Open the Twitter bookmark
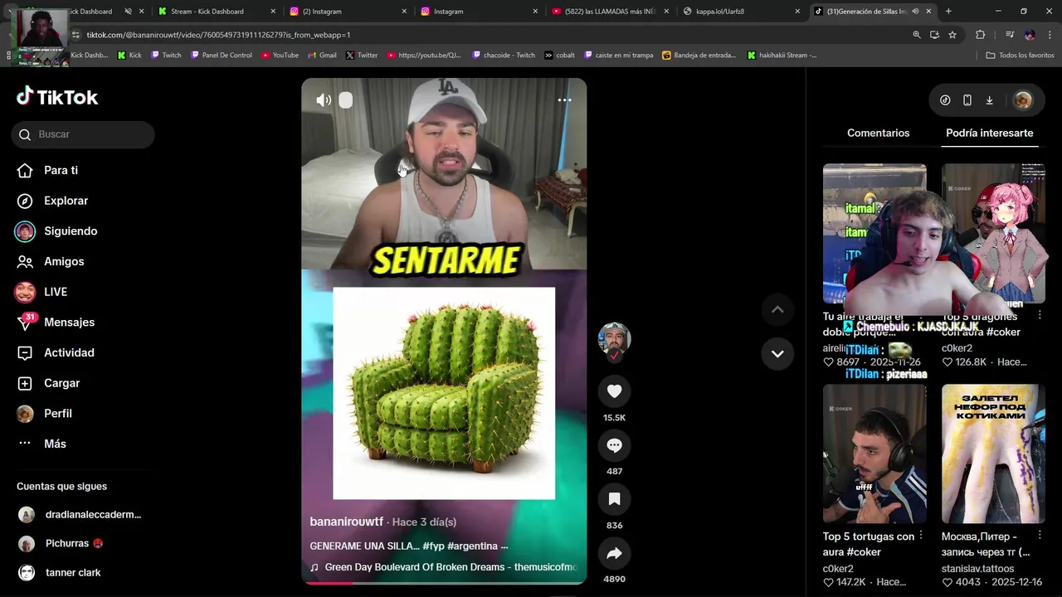The height and width of the screenshot is (597, 1062). [x=362, y=56]
